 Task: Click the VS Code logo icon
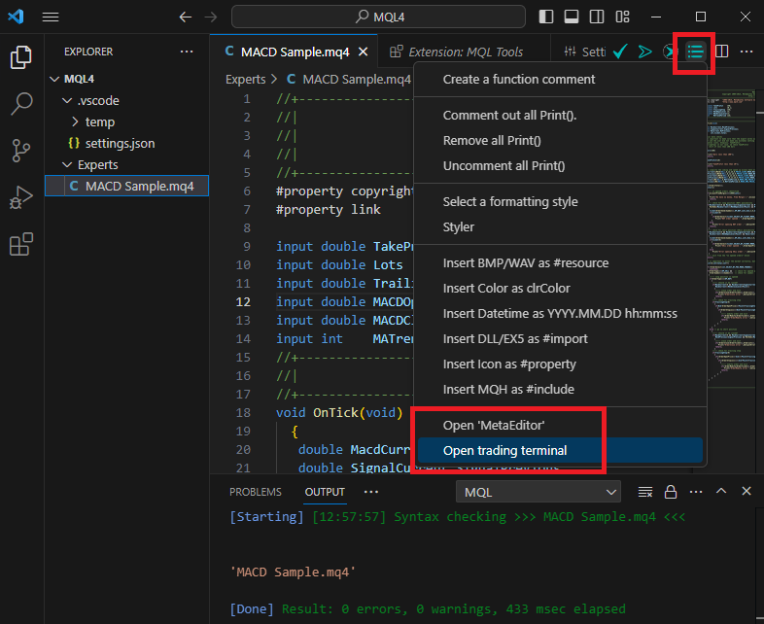tap(16, 17)
